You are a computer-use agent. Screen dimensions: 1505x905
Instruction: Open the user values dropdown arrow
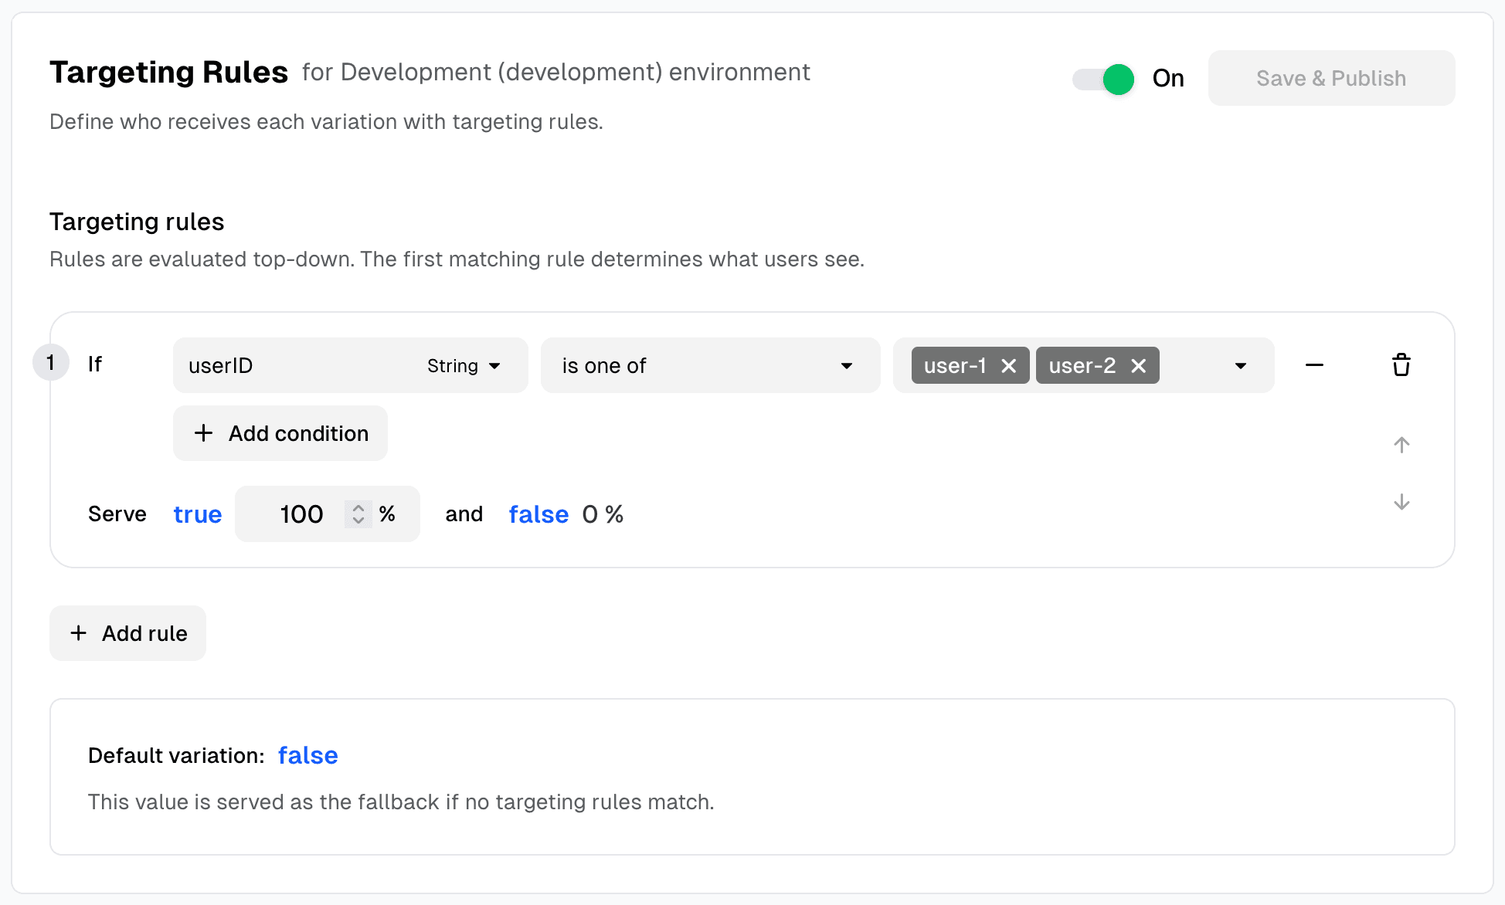[x=1240, y=366]
